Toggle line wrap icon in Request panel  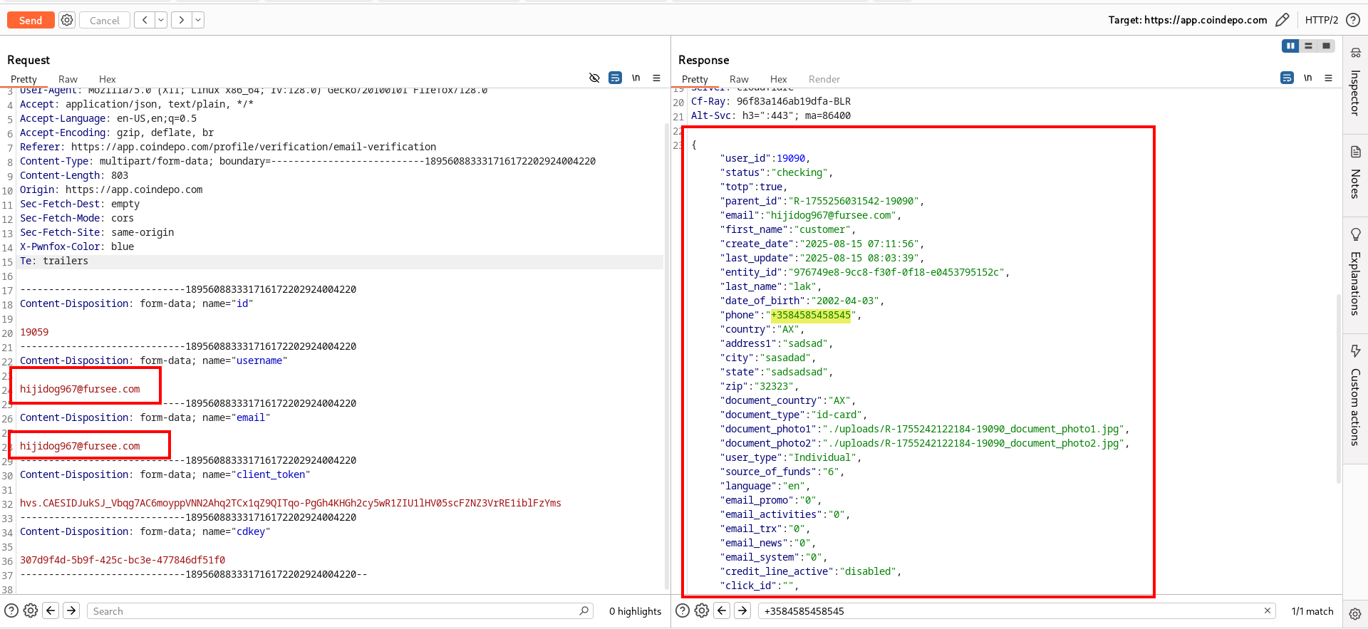click(x=615, y=78)
